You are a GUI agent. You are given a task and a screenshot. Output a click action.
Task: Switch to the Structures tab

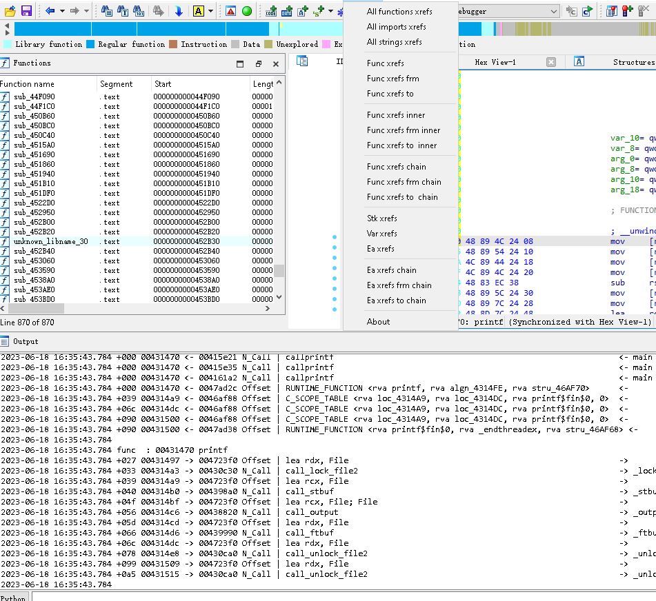pyautogui.click(x=633, y=62)
